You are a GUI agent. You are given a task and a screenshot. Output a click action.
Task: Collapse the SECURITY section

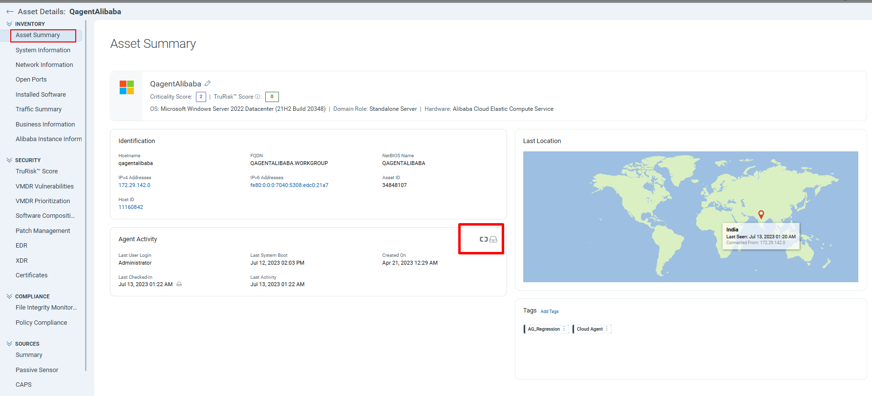(x=9, y=160)
